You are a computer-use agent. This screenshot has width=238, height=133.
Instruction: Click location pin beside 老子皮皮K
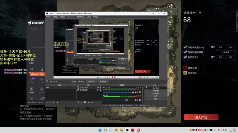pos(213,57)
